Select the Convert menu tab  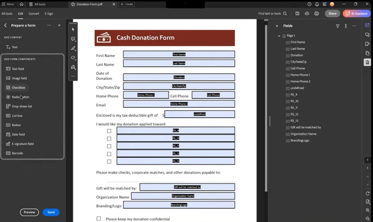(x=34, y=14)
